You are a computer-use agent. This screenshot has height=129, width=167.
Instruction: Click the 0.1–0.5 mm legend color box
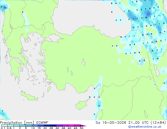[4, 126]
